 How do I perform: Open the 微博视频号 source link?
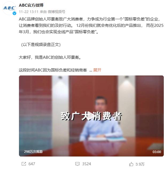click(56, 12)
